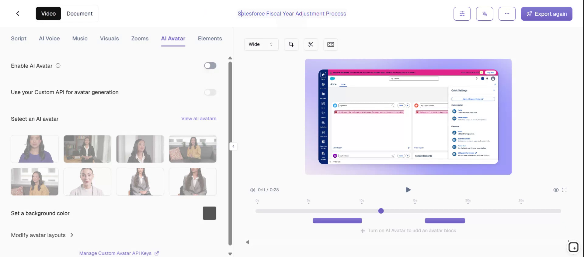Click the timeline left arrow
This screenshot has height=257, width=584.
coord(248,242)
